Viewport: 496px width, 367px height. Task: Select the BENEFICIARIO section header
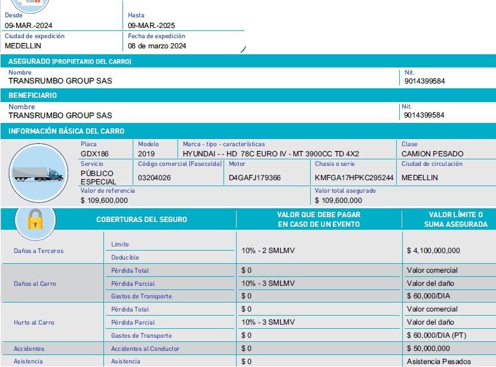point(33,95)
